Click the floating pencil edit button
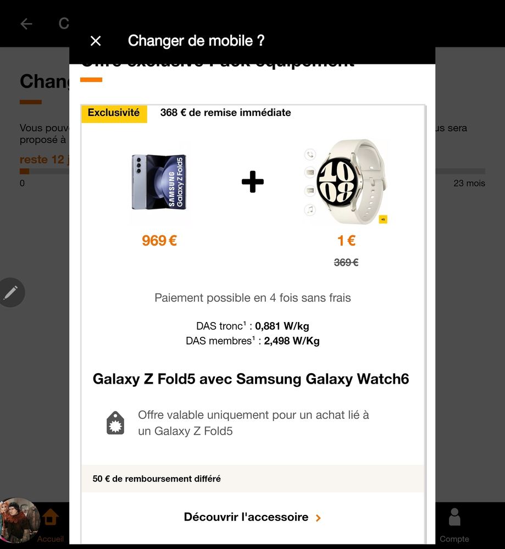The image size is (505, 549). point(11,293)
